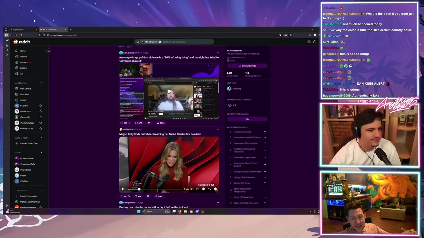Screen dimensions: 424x238
Task: Favorite r/twitchstartups with the star
Action: [x=41, y=123]
